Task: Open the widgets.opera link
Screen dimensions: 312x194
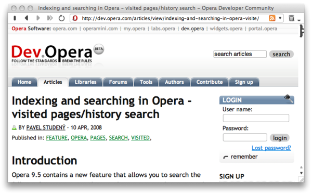Action: (226, 29)
